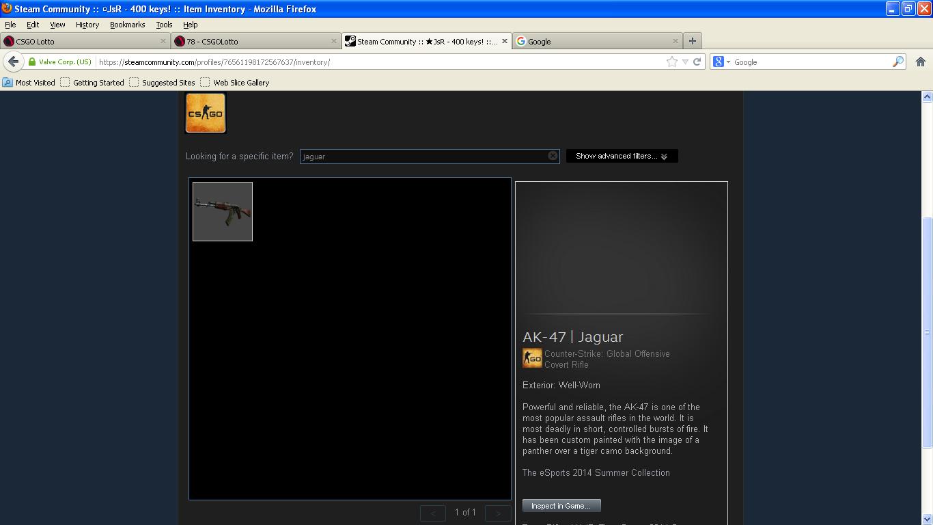Clear the jaguar search filter text
Image resolution: width=933 pixels, height=525 pixels.
[x=553, y=156]
